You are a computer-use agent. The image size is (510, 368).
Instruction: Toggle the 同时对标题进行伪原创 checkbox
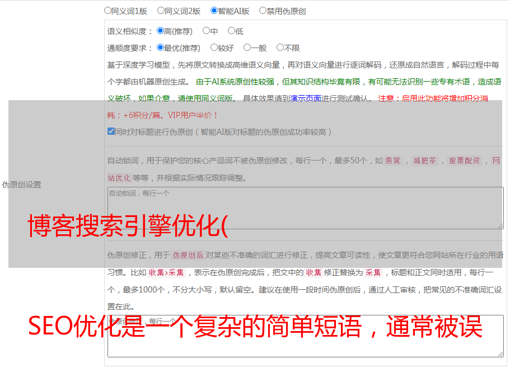tap(111, 131)
